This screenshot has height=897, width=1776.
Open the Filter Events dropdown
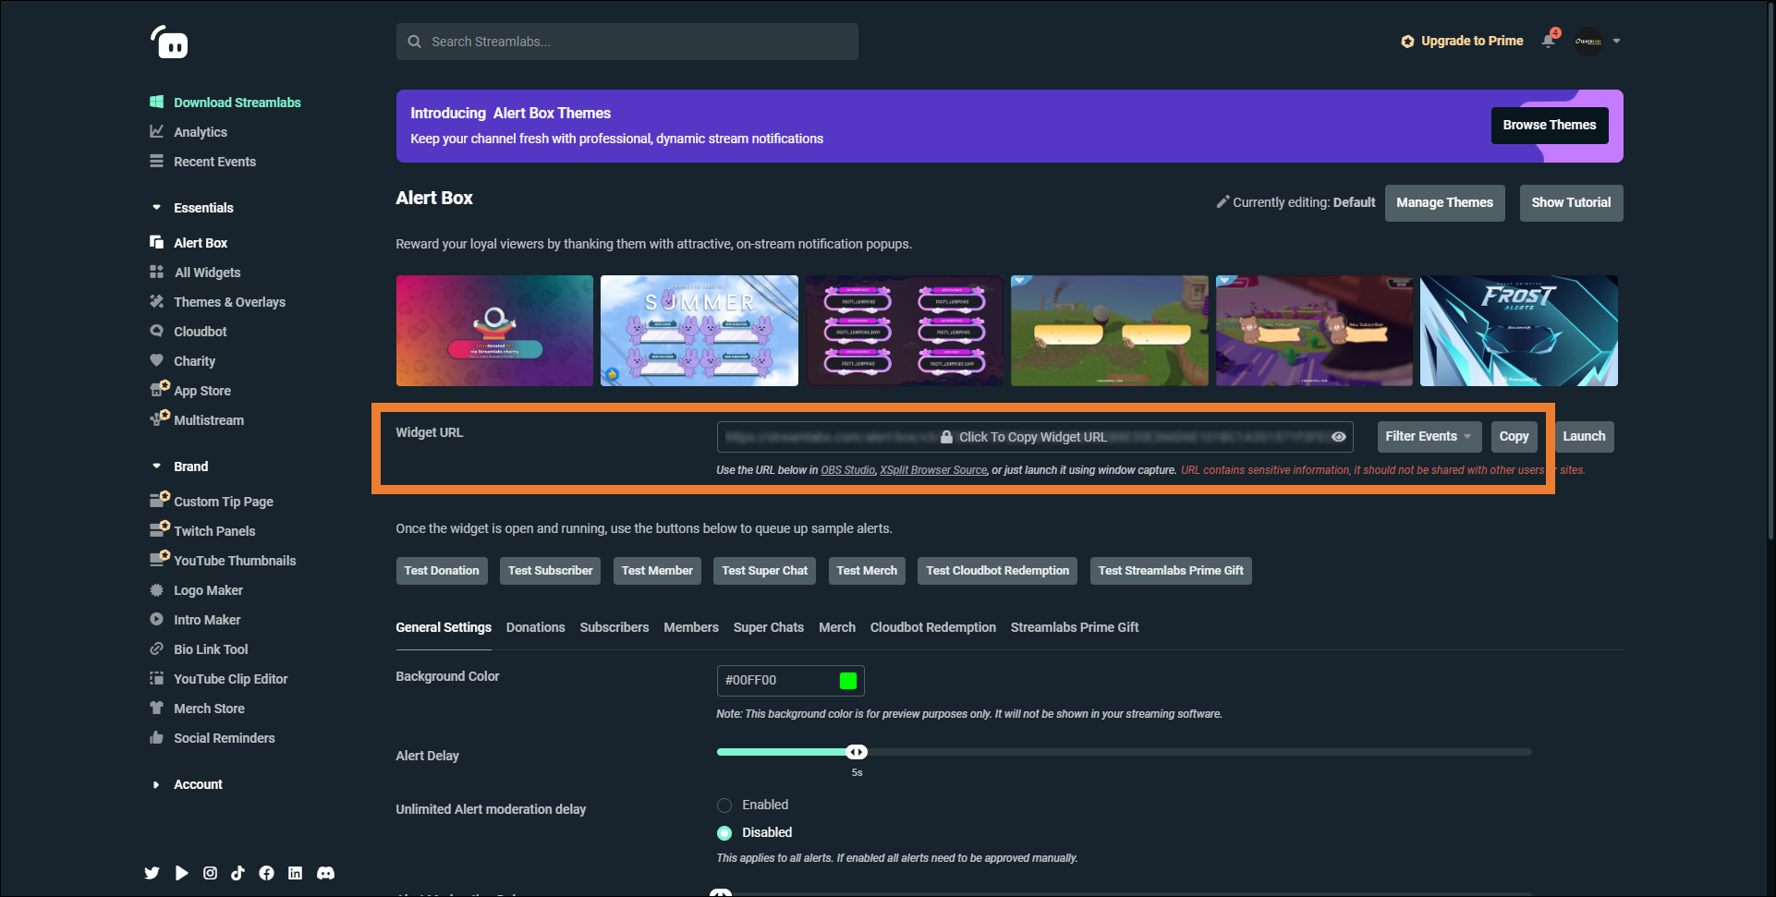point(1429,437)
